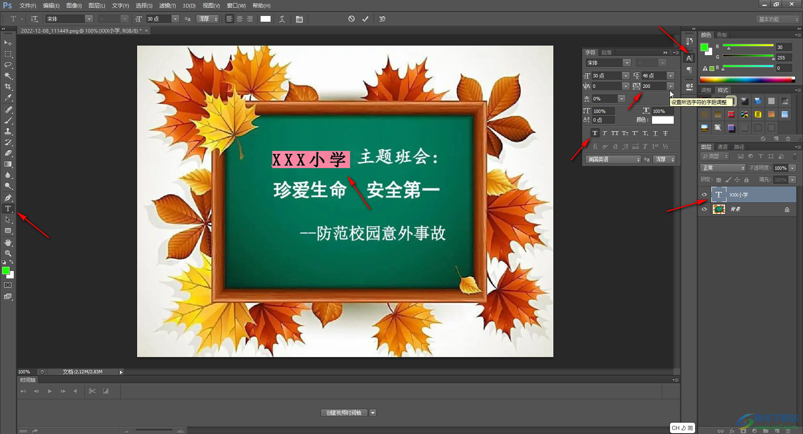
Task: Pick the Zoom tool in toolbox
Action: [x=8, y=253]
